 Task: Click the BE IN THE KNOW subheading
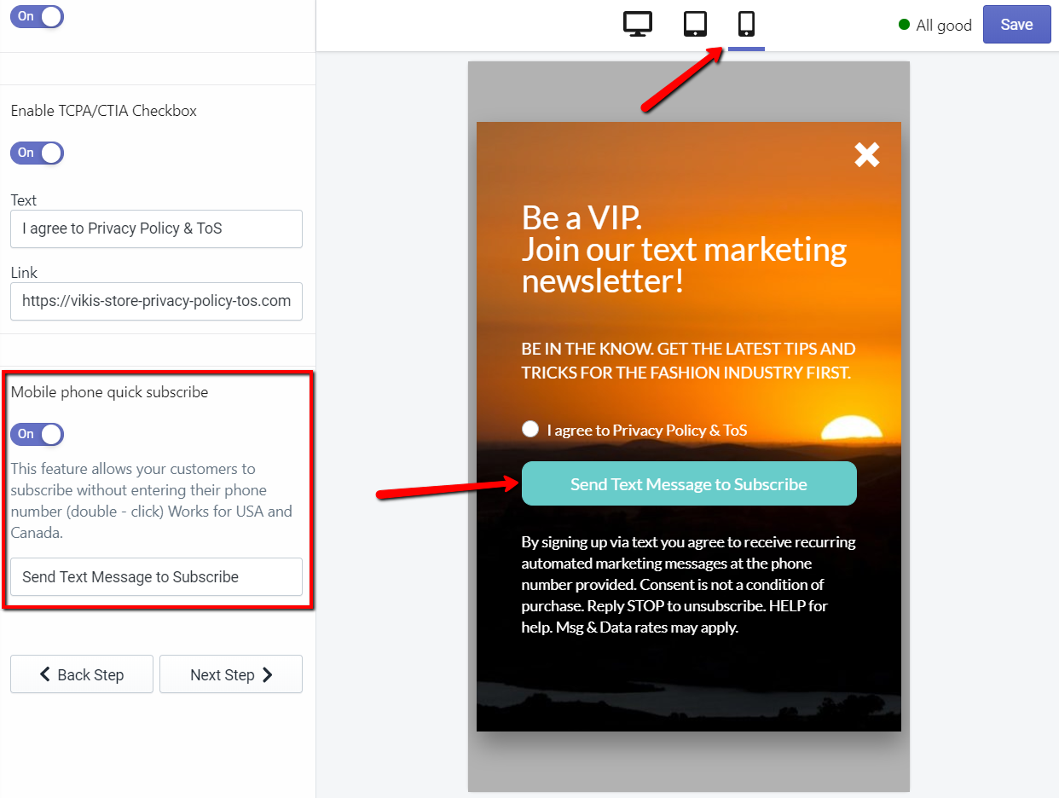coord(688,361)
